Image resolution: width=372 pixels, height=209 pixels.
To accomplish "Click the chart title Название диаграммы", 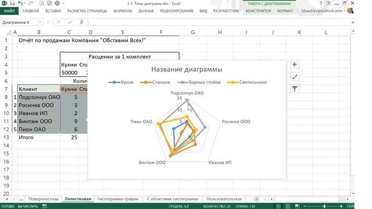I will [187, 70].
